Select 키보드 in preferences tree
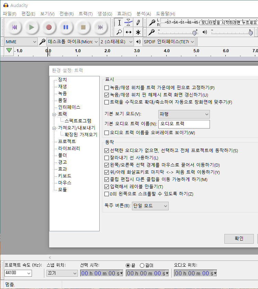This screenshot has width=258, height=289. tap(65, 176)
